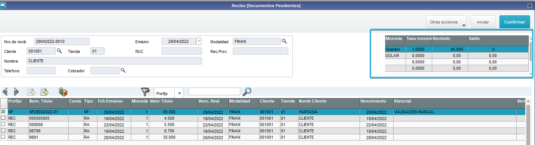Open the Modalidad lookup magnifier
Screen dimensions: 535x145
(x=284, y=41)
